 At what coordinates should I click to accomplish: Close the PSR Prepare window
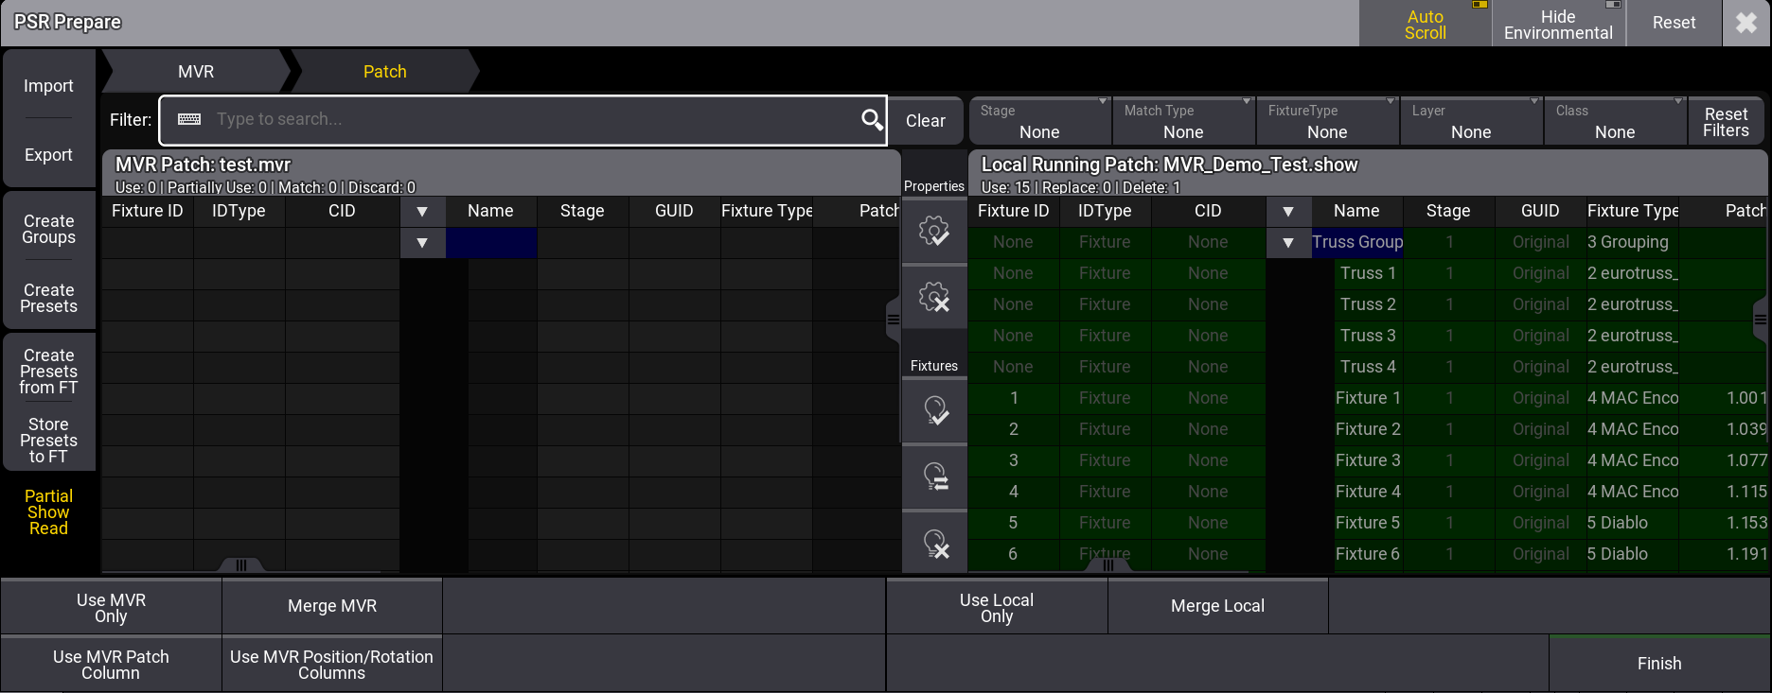coord(1746,23)
